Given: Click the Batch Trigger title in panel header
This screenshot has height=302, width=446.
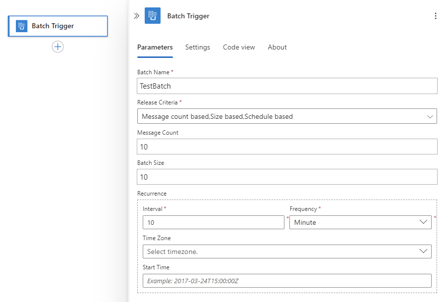Looking at the screenshot, I should coord(188,16).
